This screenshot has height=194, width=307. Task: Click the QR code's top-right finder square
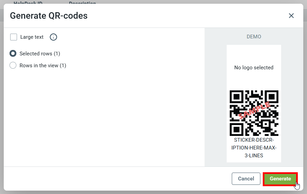click(x=272, y=97)
